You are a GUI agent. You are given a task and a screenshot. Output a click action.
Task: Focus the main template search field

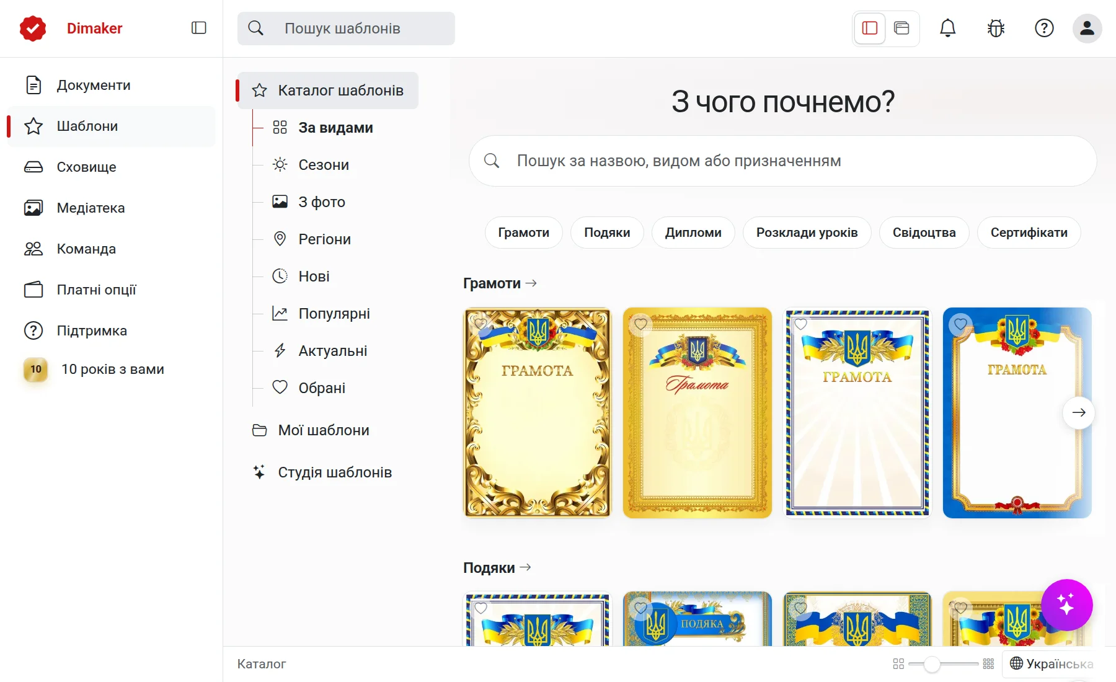tap(782, 161)
